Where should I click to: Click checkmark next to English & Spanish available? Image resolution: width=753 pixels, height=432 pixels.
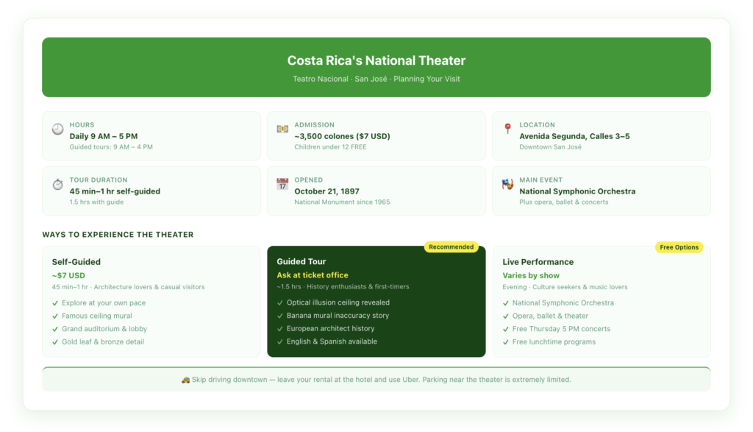(280, 341)
